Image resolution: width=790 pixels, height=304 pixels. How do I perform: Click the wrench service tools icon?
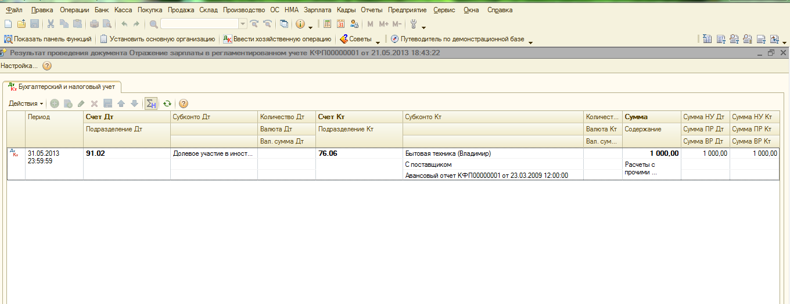click(x=414, y=24)
